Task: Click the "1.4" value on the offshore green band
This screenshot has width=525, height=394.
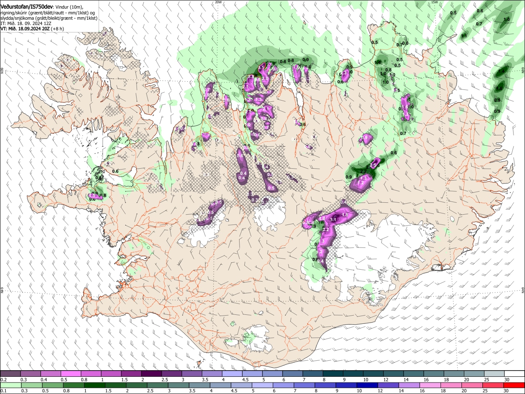Action: tap(501, 71)
